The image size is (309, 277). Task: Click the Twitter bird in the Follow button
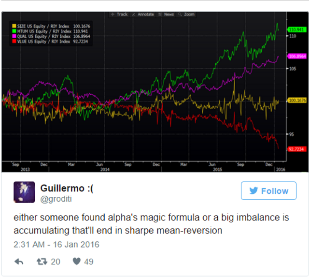point(253,191)
